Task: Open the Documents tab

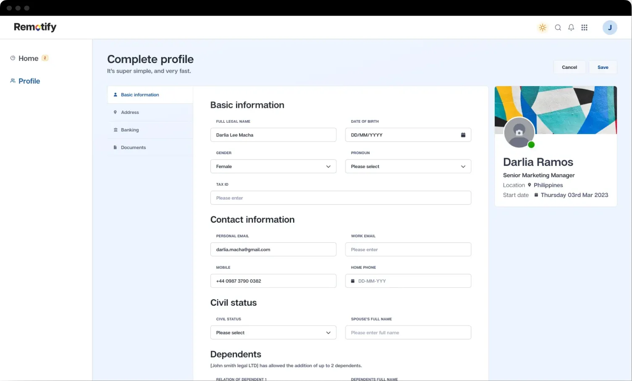Action: (x=133, y=147)
